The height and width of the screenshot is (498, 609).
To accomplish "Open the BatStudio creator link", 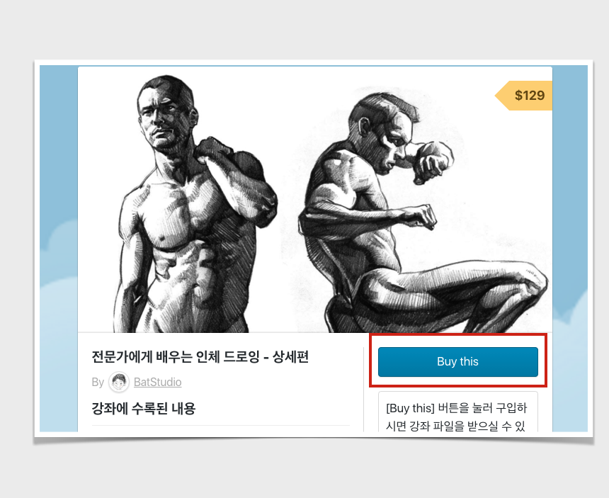I will point(158,383).
